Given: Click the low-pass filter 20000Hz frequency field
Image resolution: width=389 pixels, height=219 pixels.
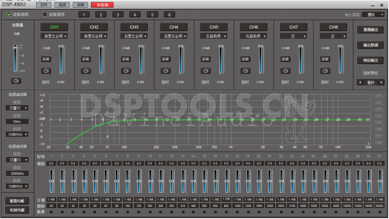Looking at the screenshot, I should click(x=17, y=174).
